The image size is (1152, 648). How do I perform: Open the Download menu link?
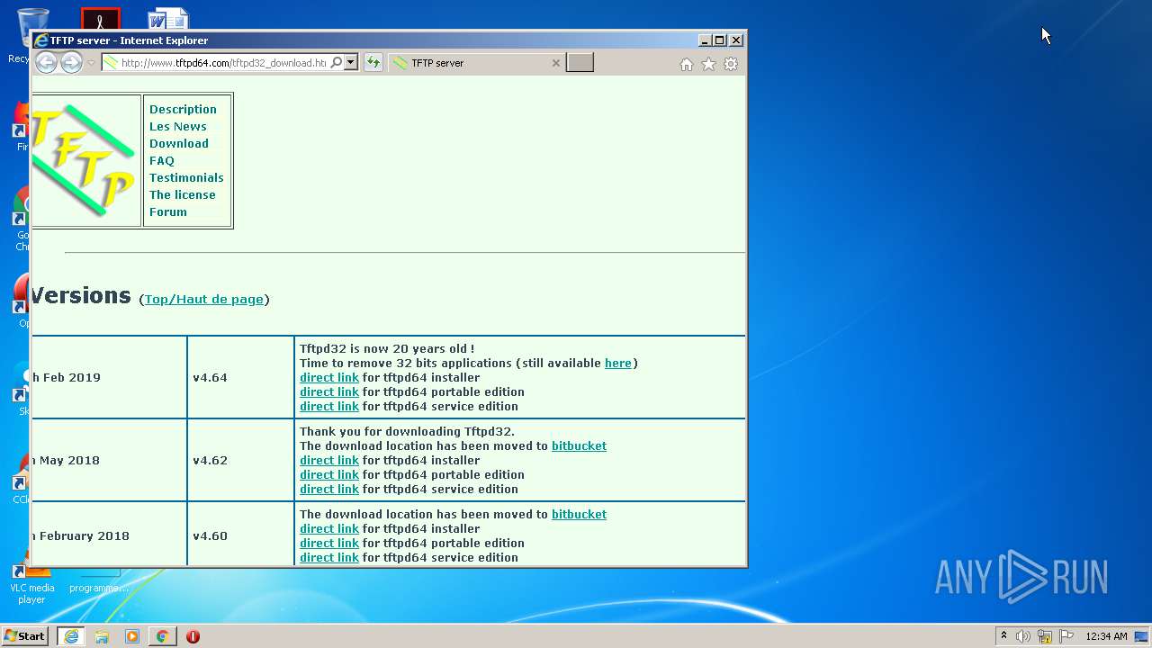[x=178, y=143]
